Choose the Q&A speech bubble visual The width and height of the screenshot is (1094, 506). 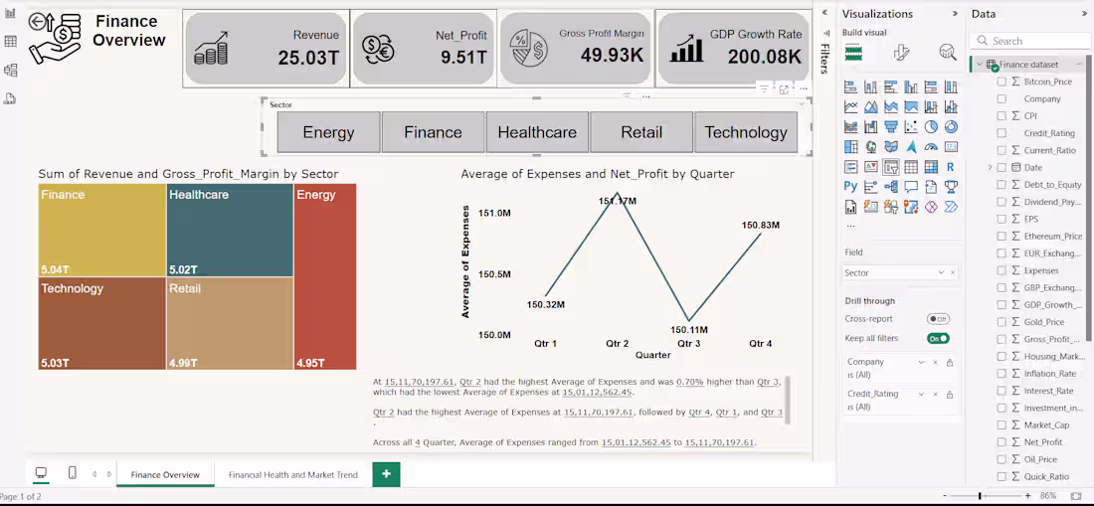(x=910, y=187)
